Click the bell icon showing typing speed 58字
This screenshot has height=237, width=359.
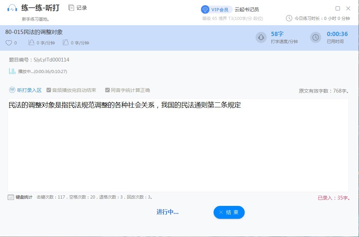coord(261,37)
